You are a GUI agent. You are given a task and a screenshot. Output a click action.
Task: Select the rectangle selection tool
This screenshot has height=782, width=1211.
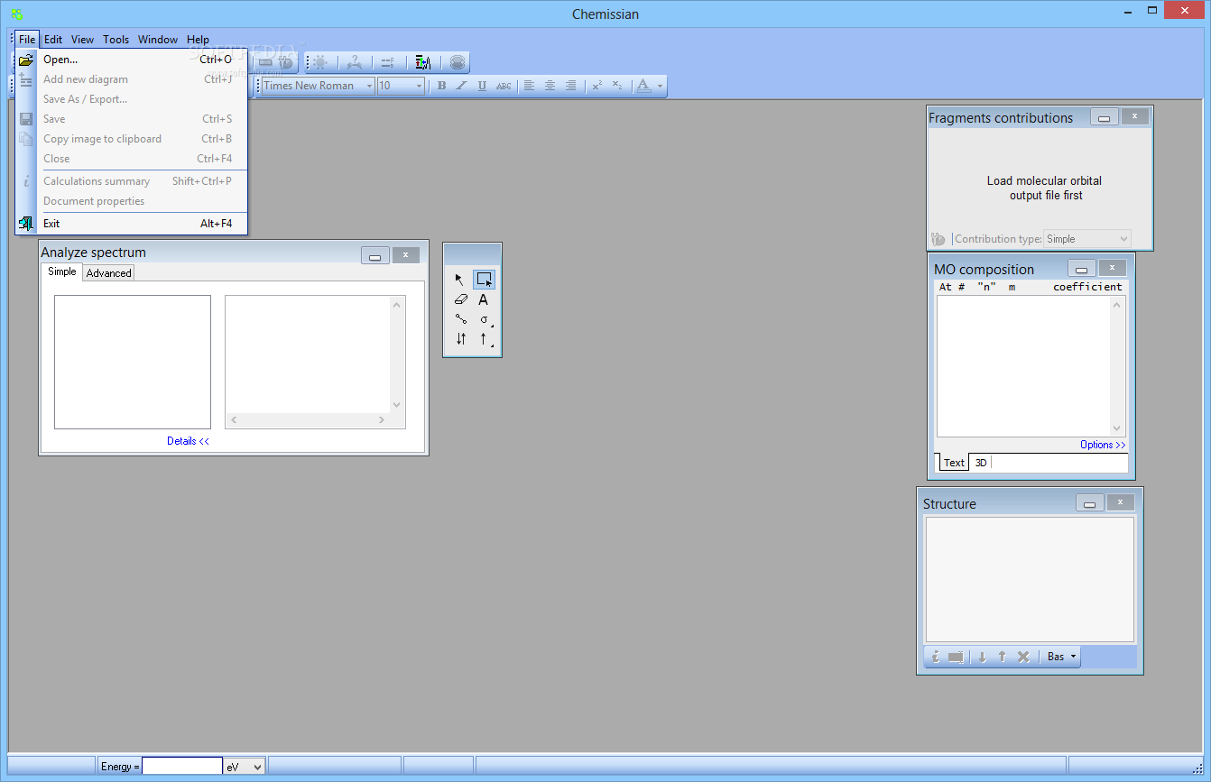[484, 280]
